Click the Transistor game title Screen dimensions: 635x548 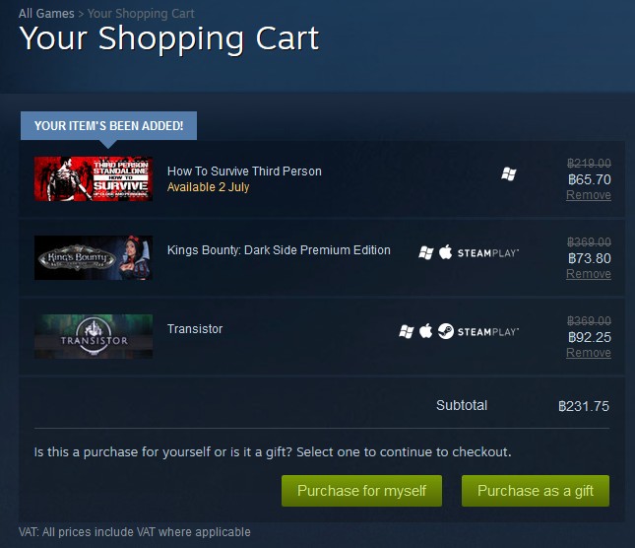195,329
